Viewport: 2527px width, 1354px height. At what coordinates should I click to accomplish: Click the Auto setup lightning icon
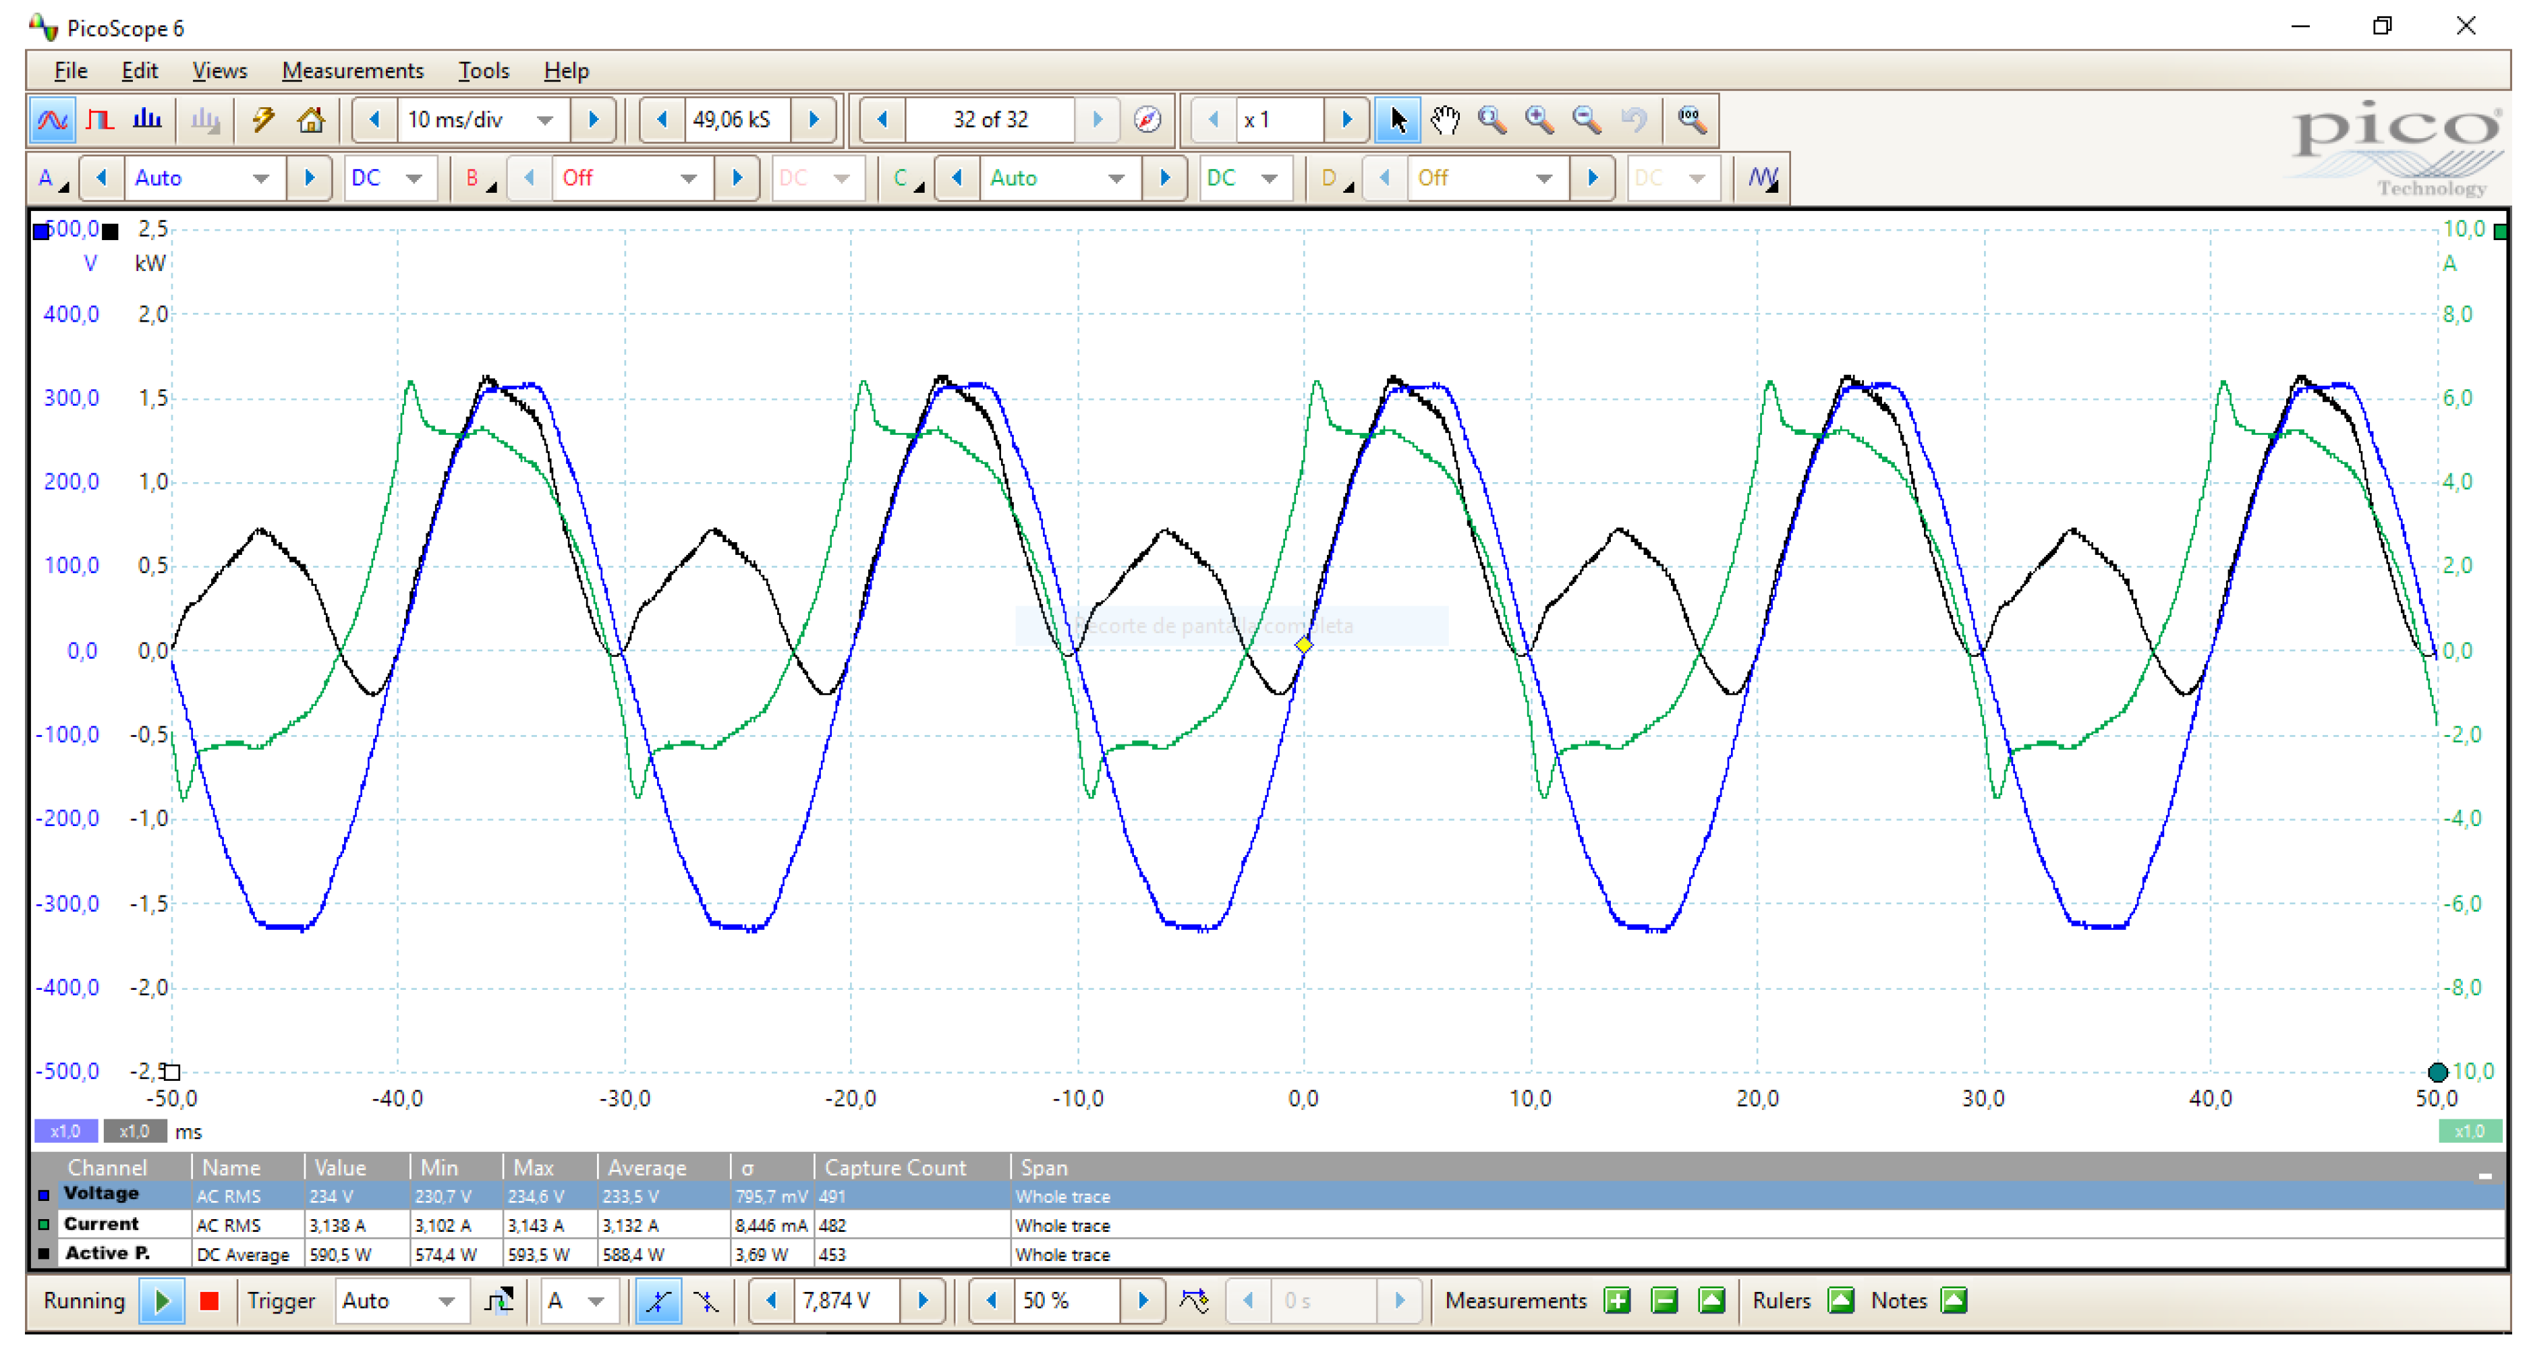click(263, 119)
